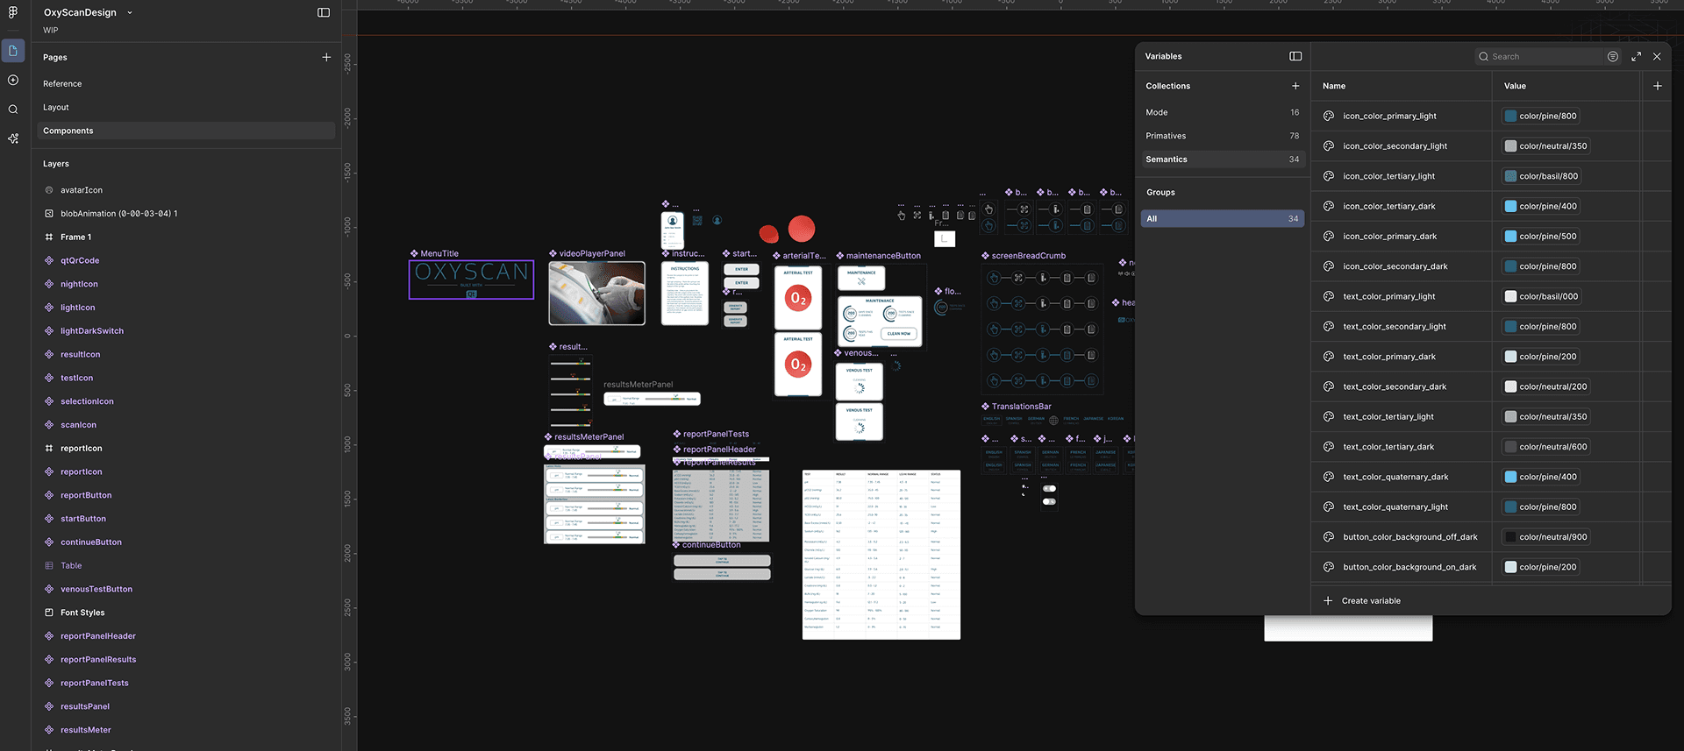Click the TranslationsBar component label on canvas

[x=1021, y=407]
